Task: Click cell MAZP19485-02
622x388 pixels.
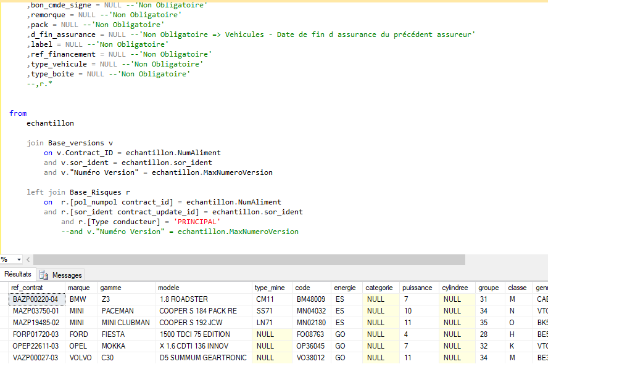Action: (x=36, y=323)
